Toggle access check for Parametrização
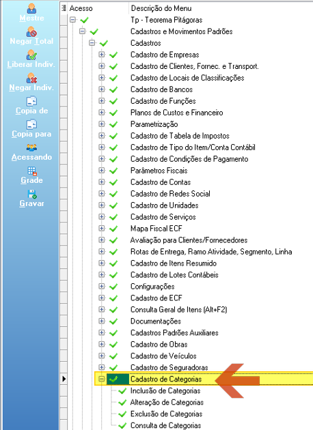This screenshot has height=430, width=313. tap(113, 124)
